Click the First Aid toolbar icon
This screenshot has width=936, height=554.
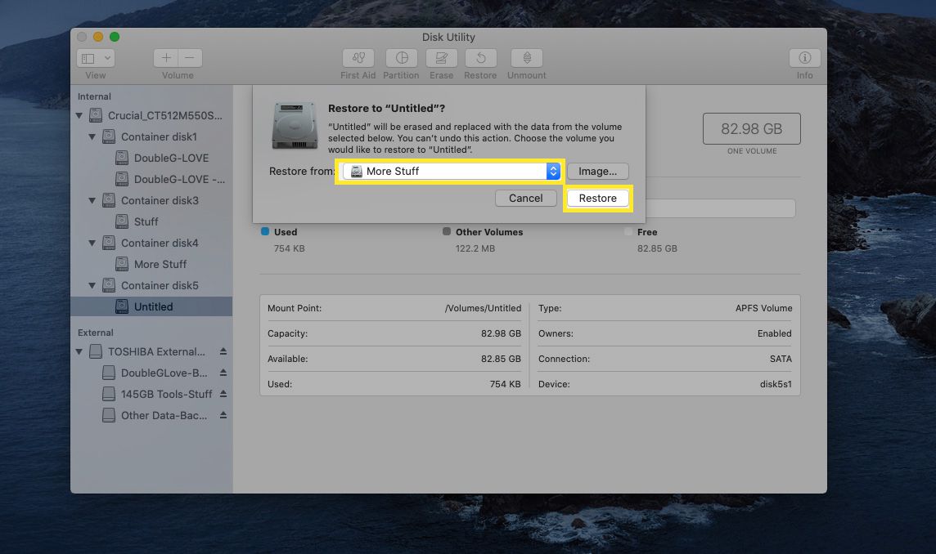tap(358, 58)
